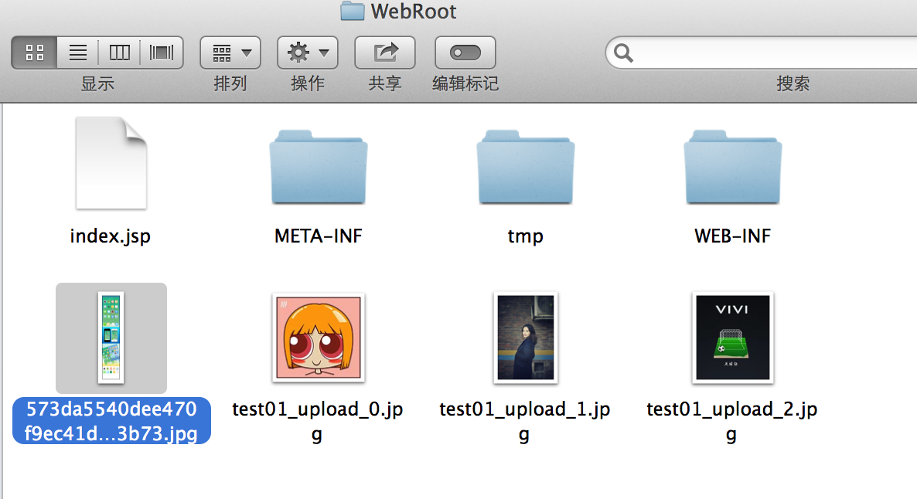Switch to icon view mode
Screen dimensions: 917x499
point(35,53)
